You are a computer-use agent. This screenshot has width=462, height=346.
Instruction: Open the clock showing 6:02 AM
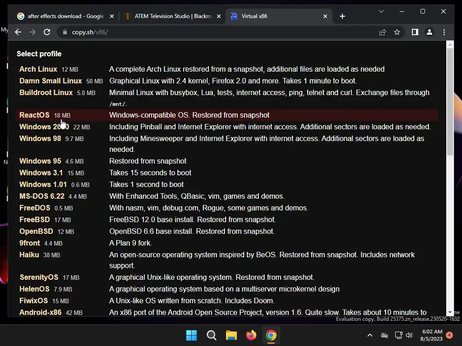coord(432,335)
